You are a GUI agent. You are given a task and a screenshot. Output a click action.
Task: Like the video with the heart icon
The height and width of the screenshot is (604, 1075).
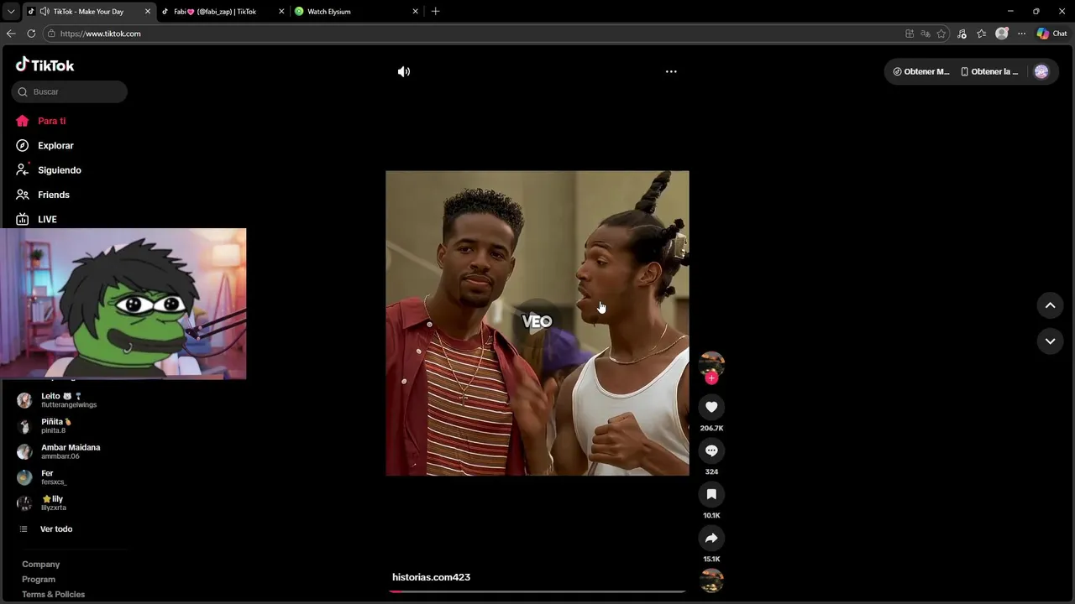[x=711, y=407]
